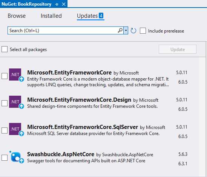This screenshot has width=207, height=177.
Task: Pin the NuGet BookRepository tab
Action: tap(57, 4)
